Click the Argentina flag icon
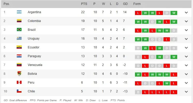 19,12
